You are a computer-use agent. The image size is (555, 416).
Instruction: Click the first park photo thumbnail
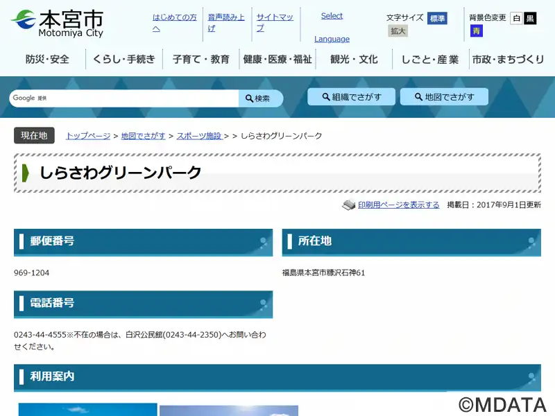[x=88, y=409]
